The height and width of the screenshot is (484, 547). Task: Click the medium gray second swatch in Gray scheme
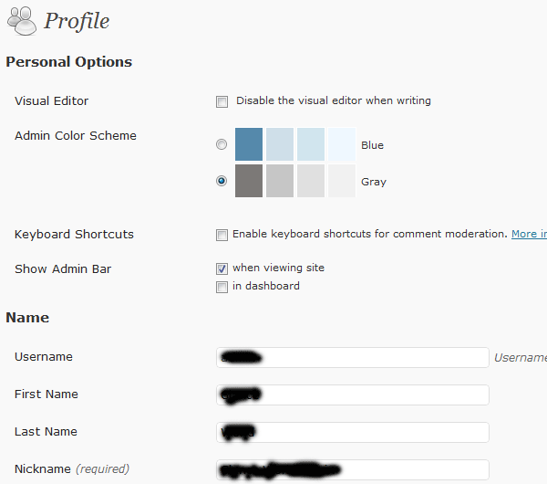[280, 181]
